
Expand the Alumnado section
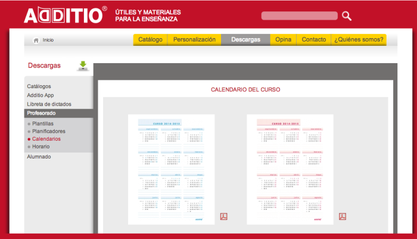coord(39,157)
